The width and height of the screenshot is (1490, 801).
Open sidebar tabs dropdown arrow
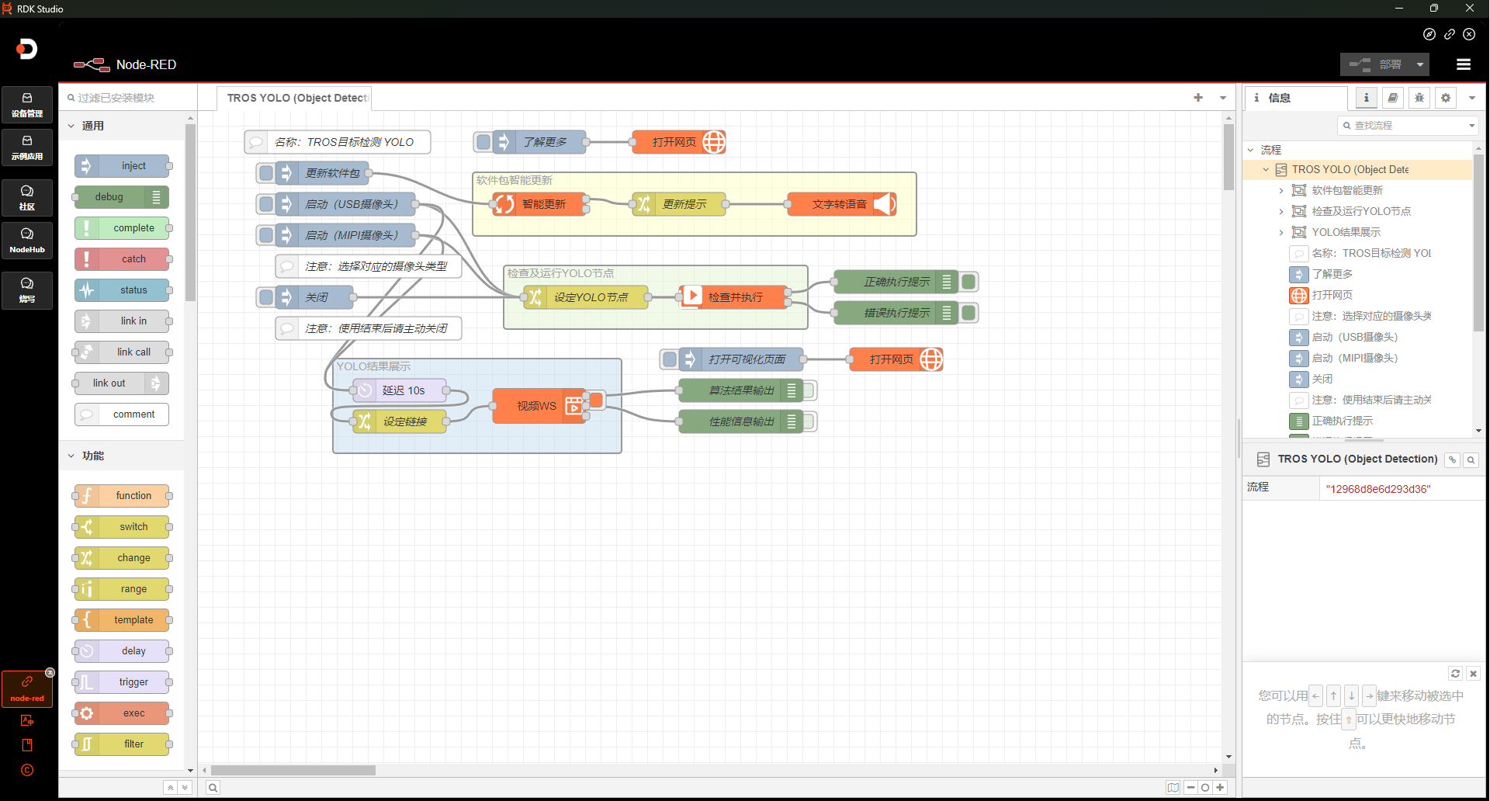click(x=1472, y=98)
